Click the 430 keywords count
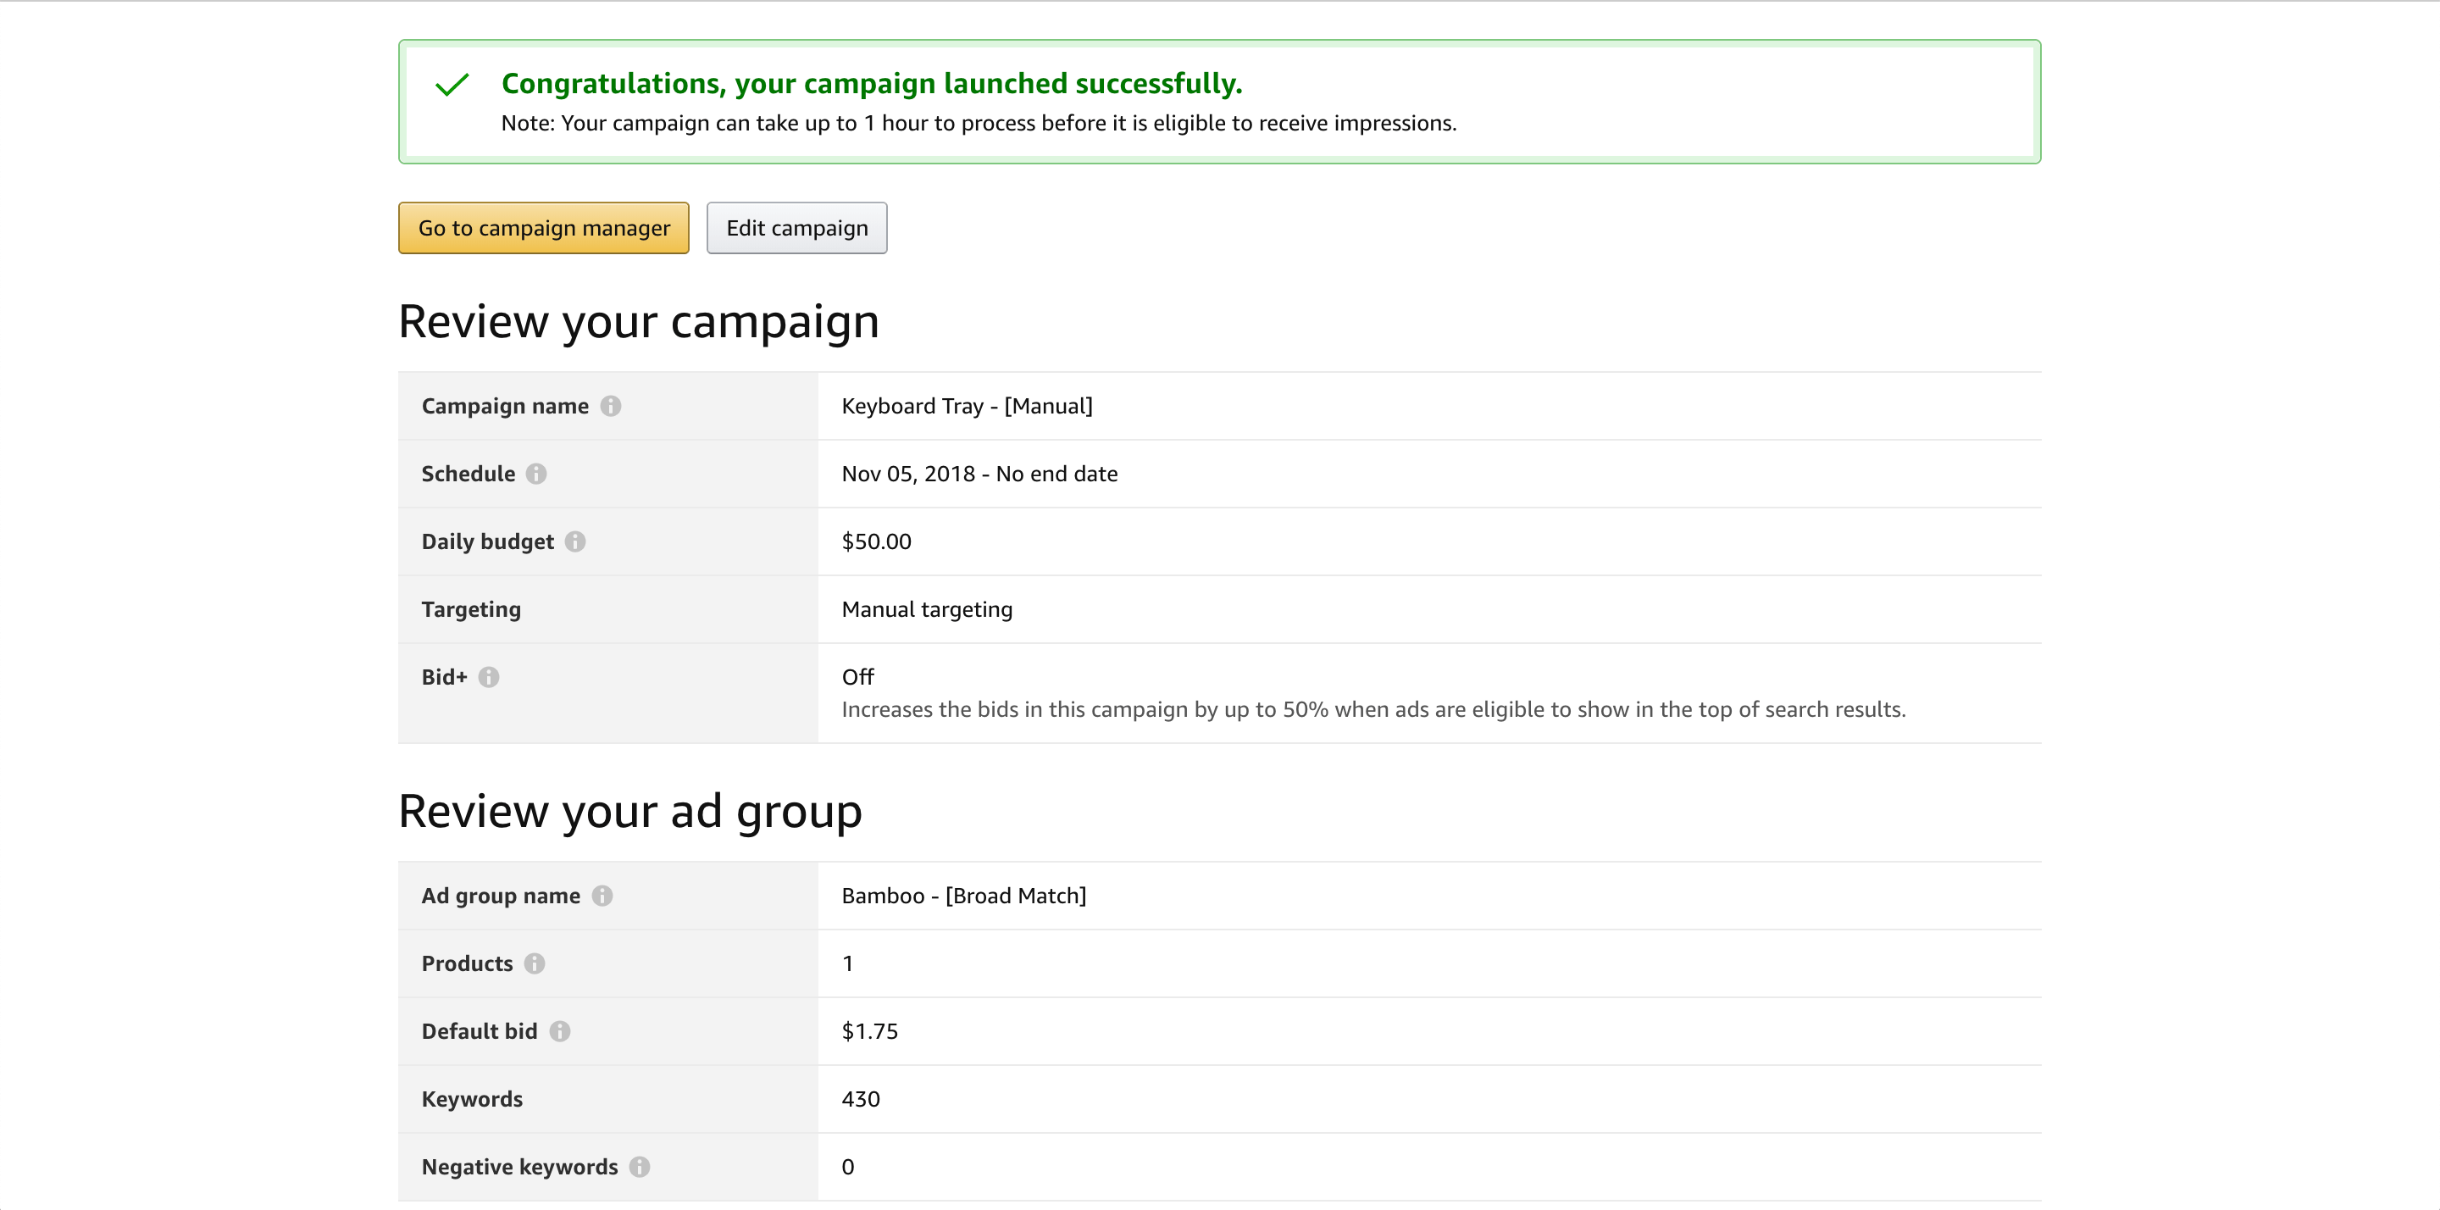 tap(860, 1099)
